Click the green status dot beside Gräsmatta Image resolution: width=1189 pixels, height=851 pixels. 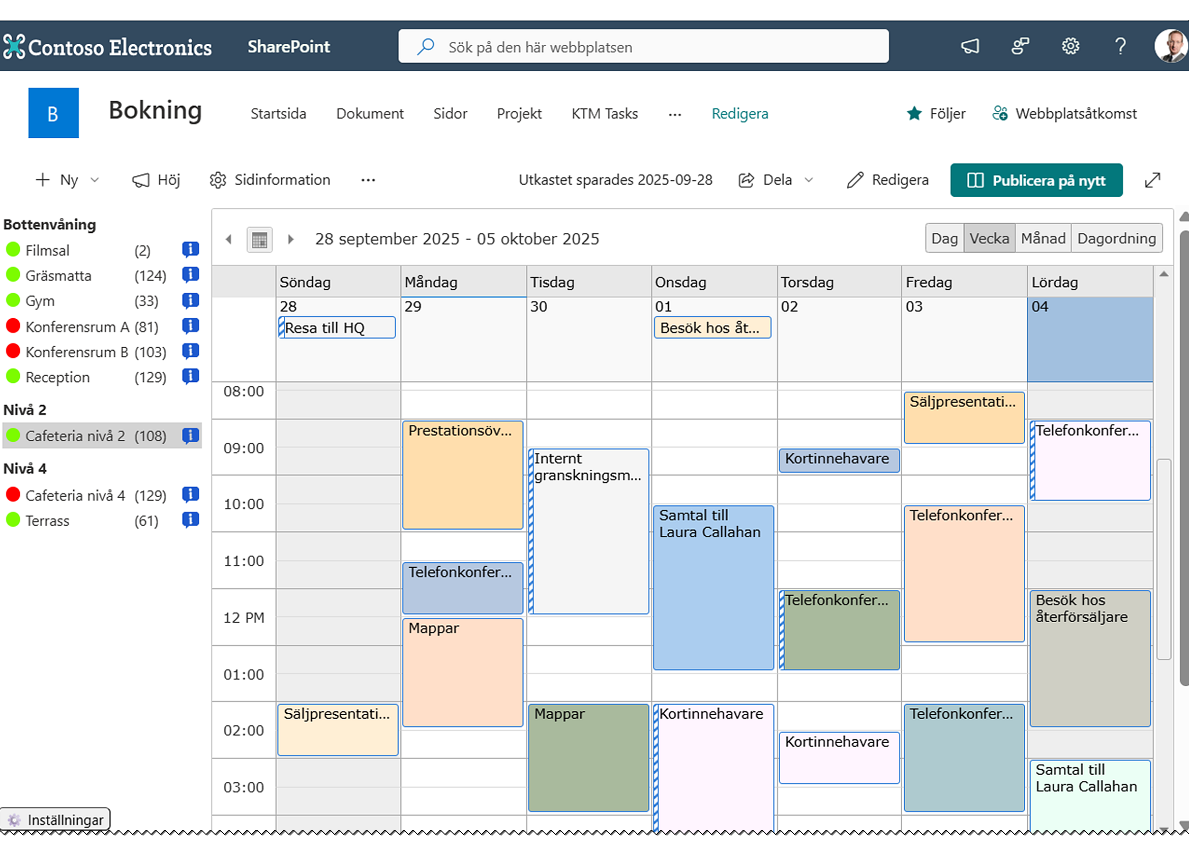pos(14,275)
